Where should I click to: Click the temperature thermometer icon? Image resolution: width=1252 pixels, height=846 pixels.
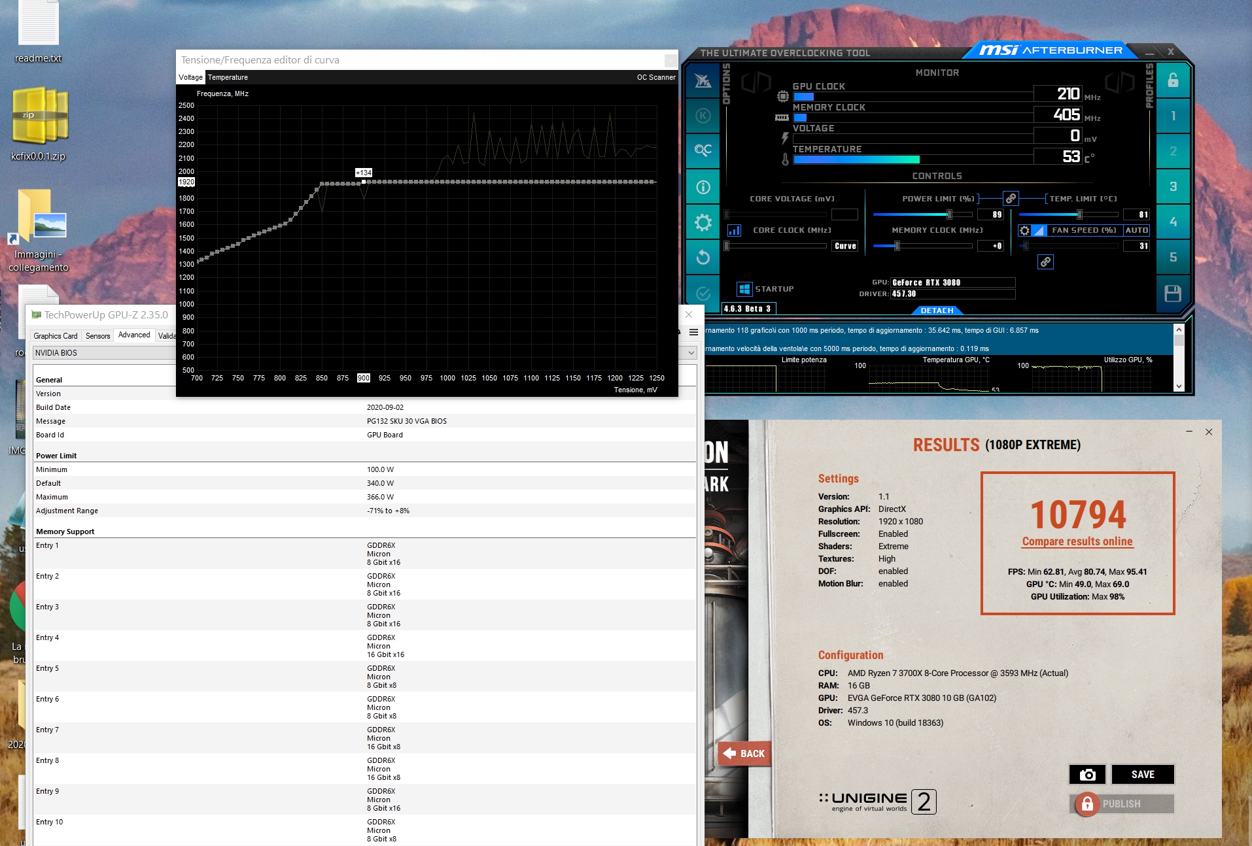click(x=785, y=159)
